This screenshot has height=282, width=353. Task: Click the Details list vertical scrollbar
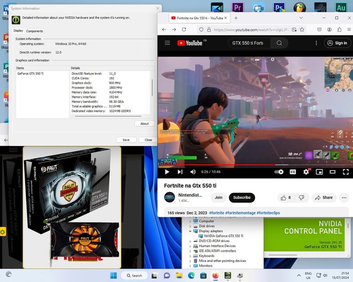[x=152, y=88]
